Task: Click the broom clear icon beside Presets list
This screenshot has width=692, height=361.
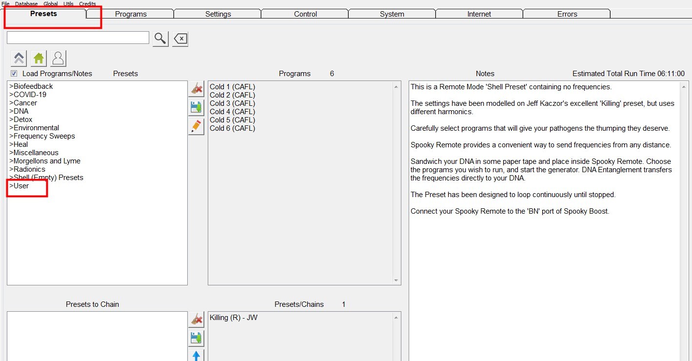Action: point(196,89)
